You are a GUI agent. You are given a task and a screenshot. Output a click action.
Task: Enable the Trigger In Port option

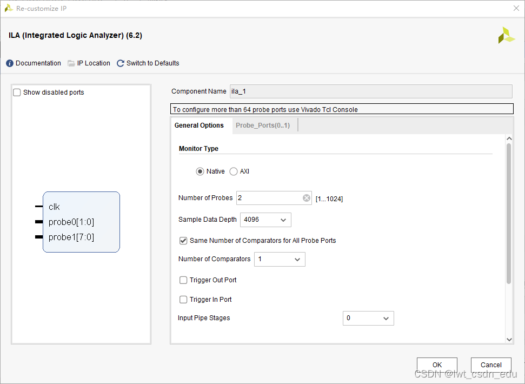click(x=183, y=300)
